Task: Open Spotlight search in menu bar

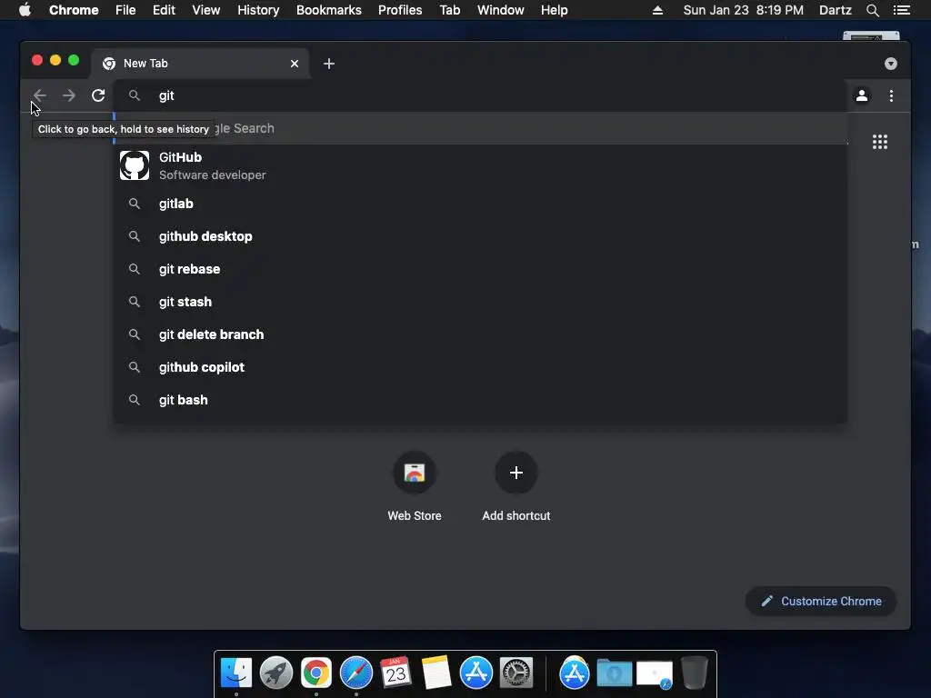Action: 872,10
